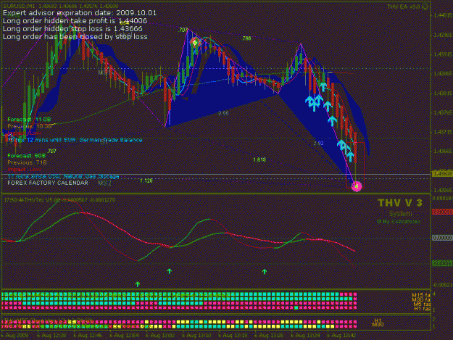Click the H1 label in the bottom indicator panel
This screenshot has width=453, height=340.
[378, 320]
